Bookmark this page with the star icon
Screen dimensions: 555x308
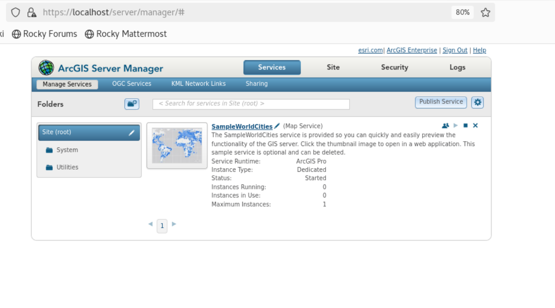(x=485, y=12)
